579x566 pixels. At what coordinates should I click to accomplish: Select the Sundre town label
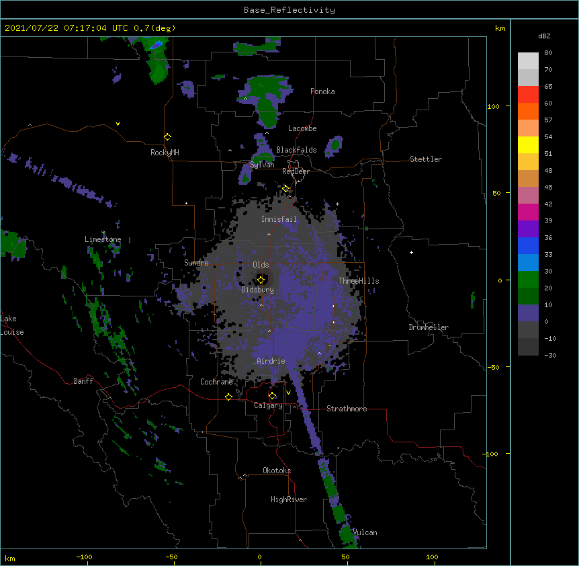point(196,263)
